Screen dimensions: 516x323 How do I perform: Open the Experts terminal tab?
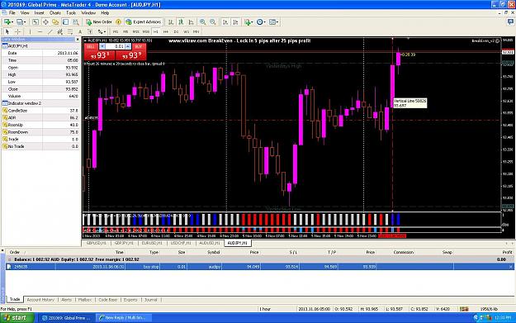coord(130,300)
